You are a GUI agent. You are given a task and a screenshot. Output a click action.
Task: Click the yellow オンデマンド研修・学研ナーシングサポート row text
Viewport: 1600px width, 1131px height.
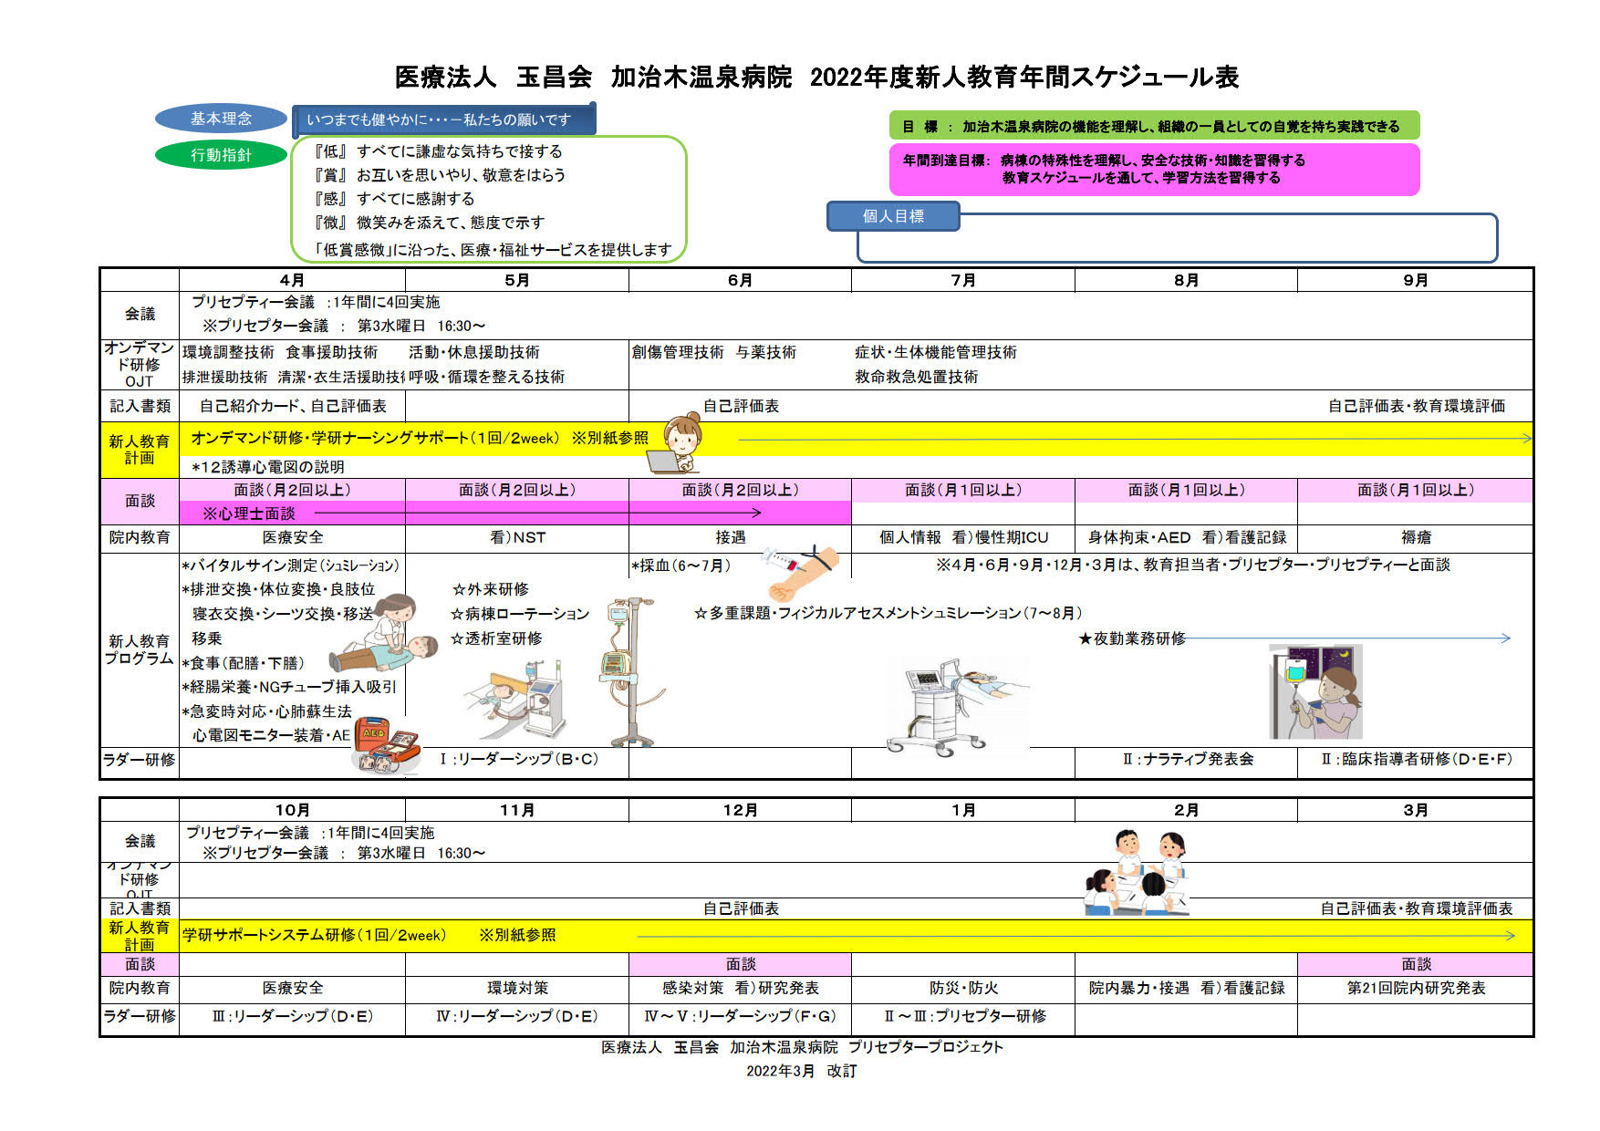420,438
